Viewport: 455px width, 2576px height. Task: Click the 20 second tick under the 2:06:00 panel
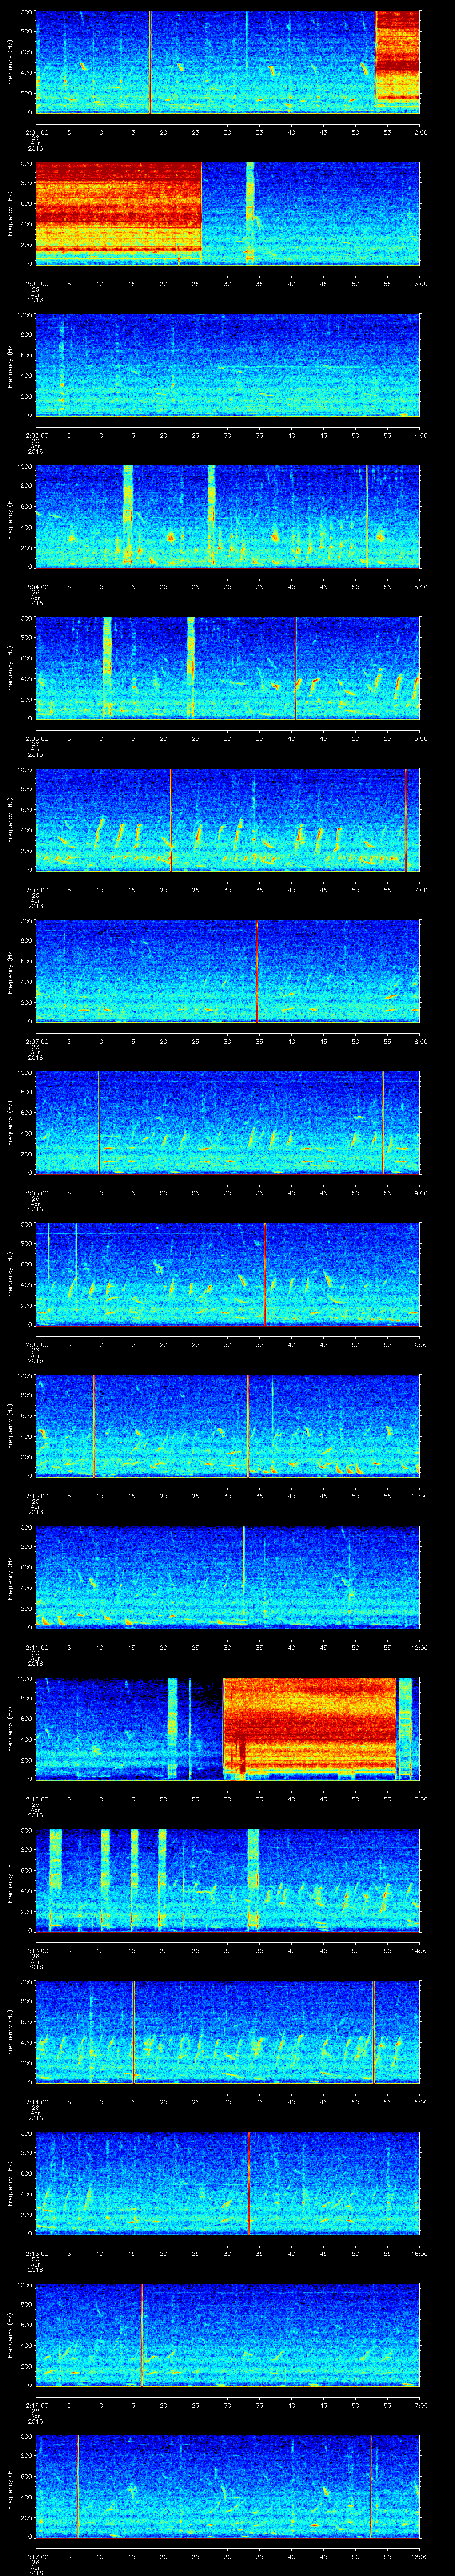coord(164,890)
